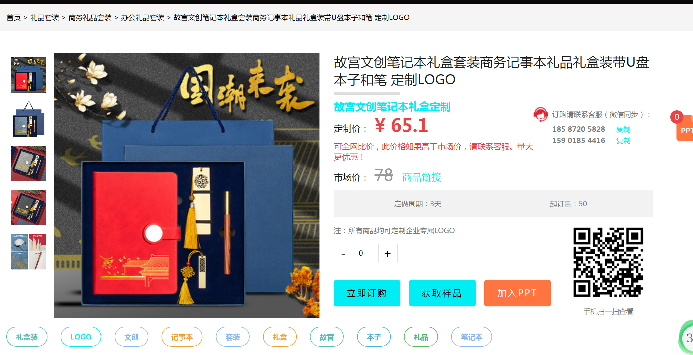Click the 立即订购 order button

pos(367,293)
